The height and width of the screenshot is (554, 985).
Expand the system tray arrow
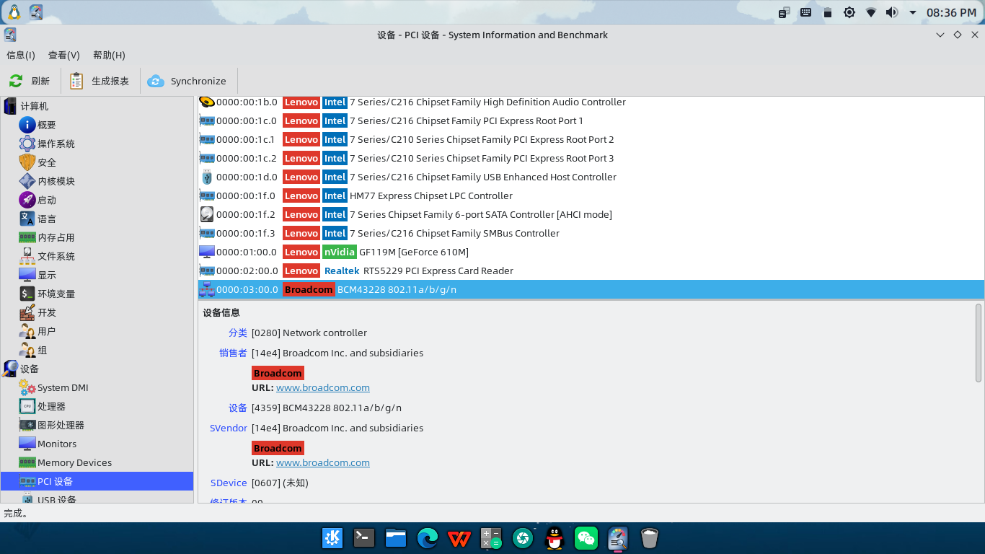(913, 12)
